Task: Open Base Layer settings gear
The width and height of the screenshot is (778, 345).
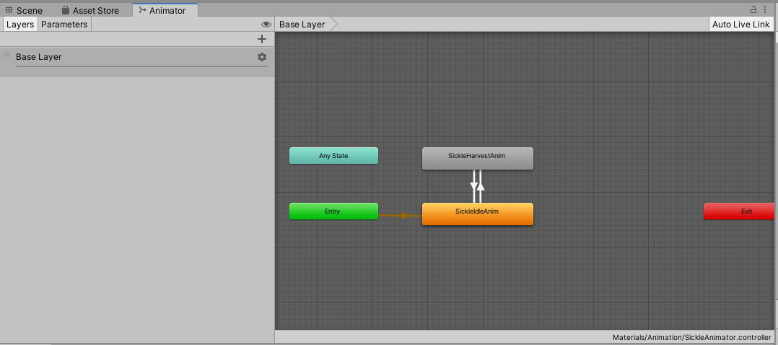Action: coord(262,57)
